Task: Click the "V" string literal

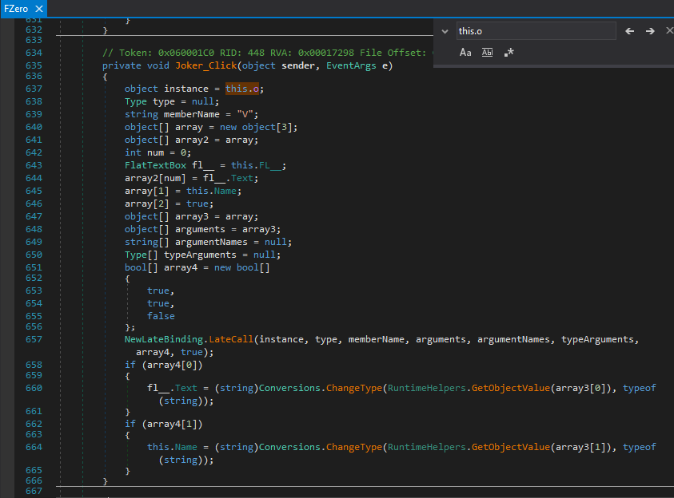Action: tap(245, 115)
